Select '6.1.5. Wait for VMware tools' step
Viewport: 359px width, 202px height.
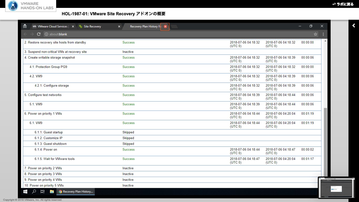pyautogui.click(x=172, y=161)
